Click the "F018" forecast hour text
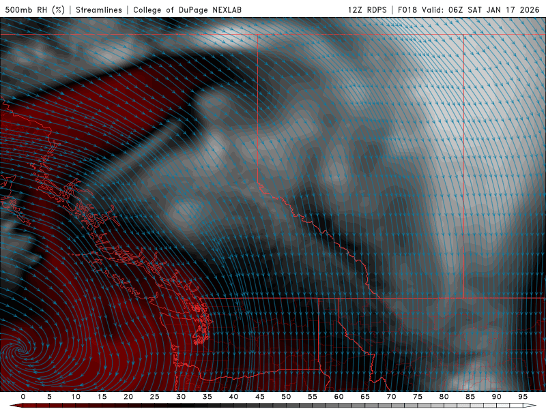 click(407, 10)
